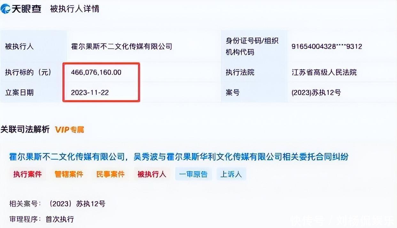Select the 执行案件 tag
The image size is (397, 228).
(27, 174)
